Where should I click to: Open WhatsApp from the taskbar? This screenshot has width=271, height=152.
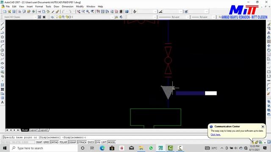click(151, 148)
